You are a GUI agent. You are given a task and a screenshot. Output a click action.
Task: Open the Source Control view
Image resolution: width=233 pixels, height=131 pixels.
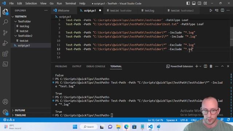point(5,32)
